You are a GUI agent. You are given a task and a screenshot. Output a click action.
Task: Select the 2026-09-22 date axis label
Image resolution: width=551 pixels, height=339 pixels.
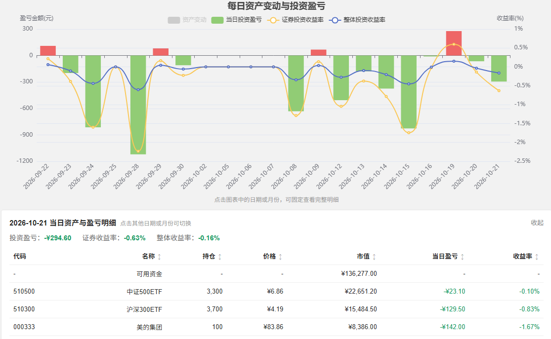[x=36, y=177]
